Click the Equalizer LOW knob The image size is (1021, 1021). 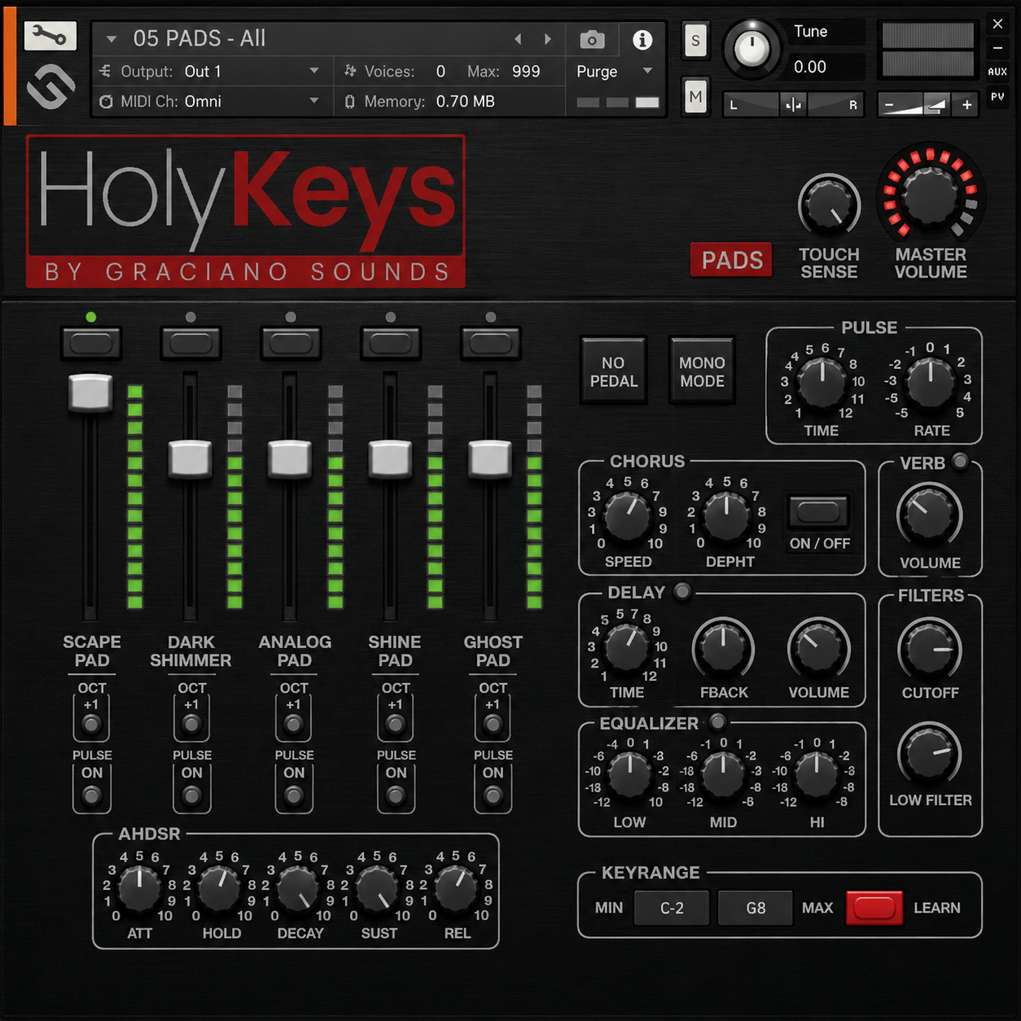[629, 775]
